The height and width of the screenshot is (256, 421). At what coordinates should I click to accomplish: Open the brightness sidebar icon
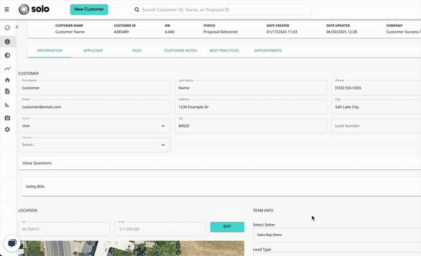tap(7, 55)
